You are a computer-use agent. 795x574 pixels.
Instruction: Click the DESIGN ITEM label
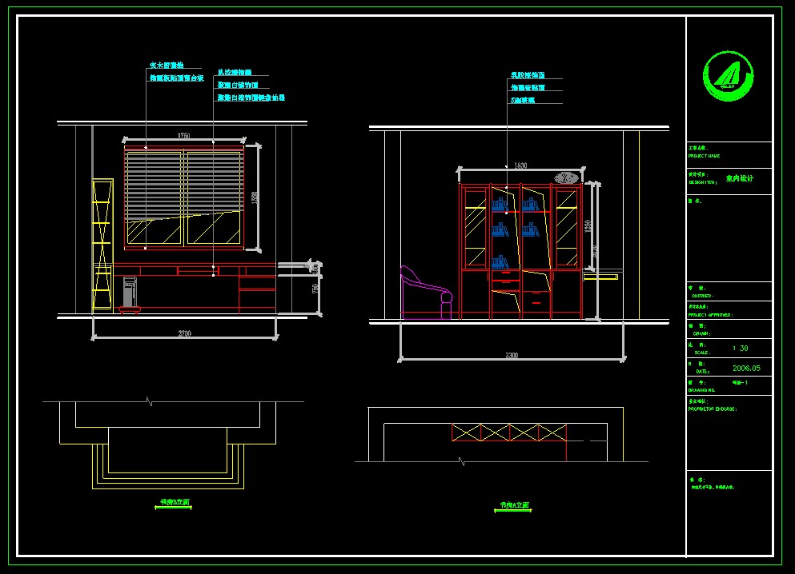point(702,182)
